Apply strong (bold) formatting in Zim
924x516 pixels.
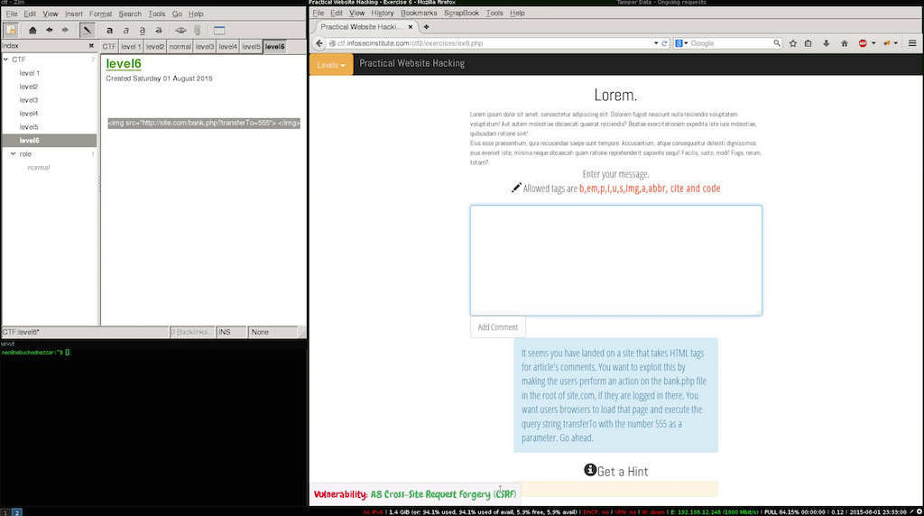click(x=109, y=30)
